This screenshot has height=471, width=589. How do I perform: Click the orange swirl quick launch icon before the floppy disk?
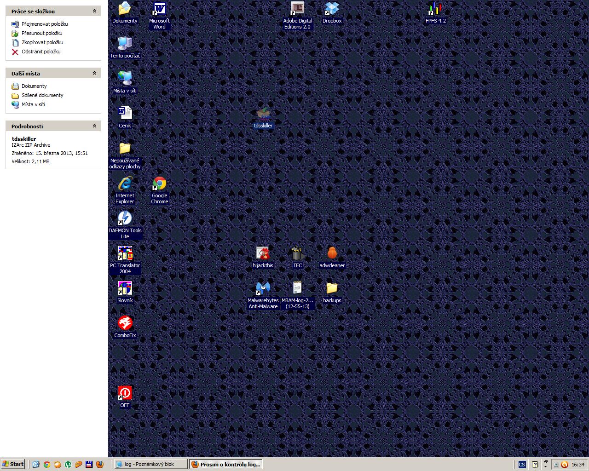pos(79,465)
